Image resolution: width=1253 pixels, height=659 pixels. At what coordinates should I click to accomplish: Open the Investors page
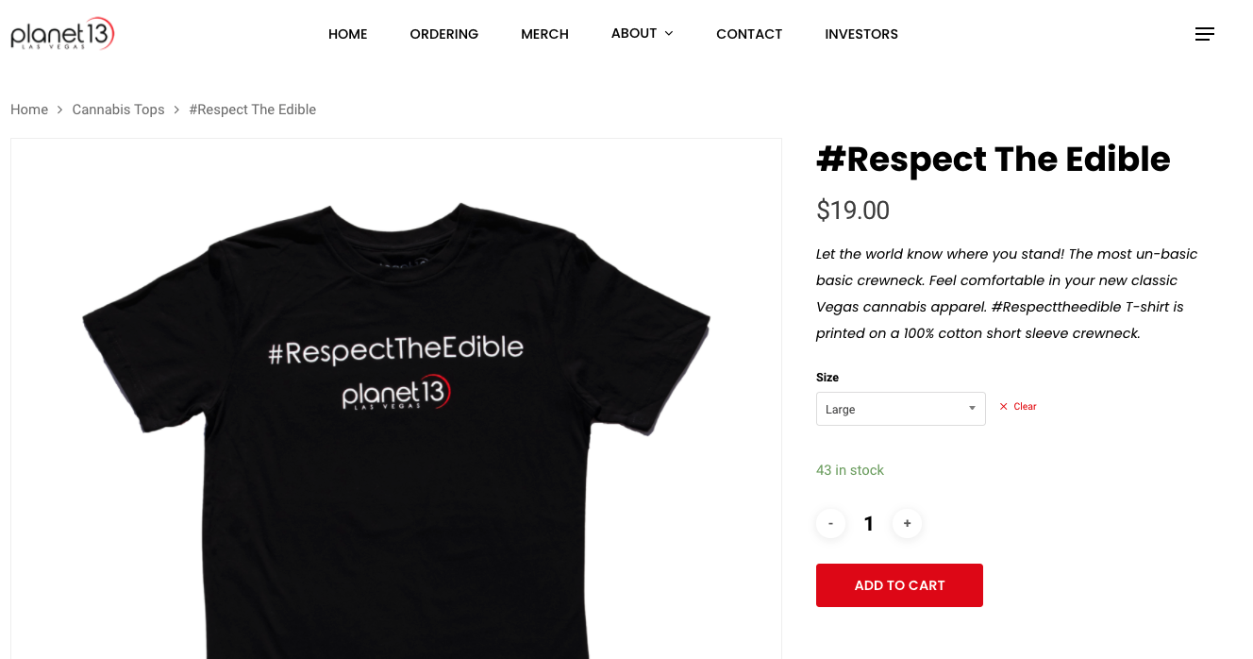(x=861, y=34)
